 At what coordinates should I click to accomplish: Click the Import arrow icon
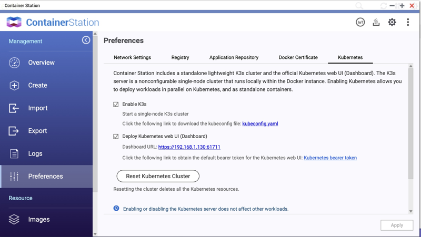[x=14, y=108]
